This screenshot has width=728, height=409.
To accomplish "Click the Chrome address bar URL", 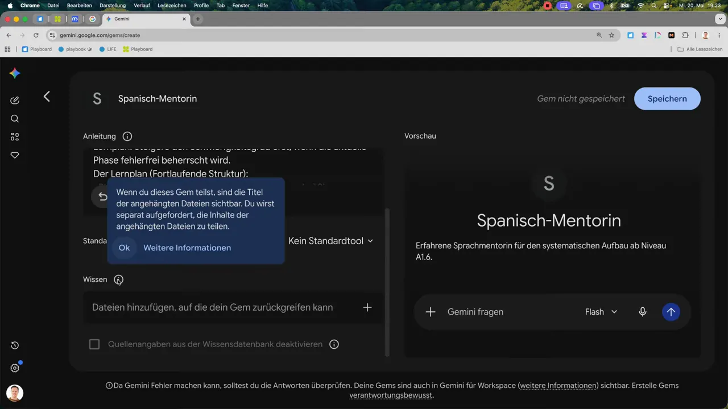I will (x=100, y=35).
